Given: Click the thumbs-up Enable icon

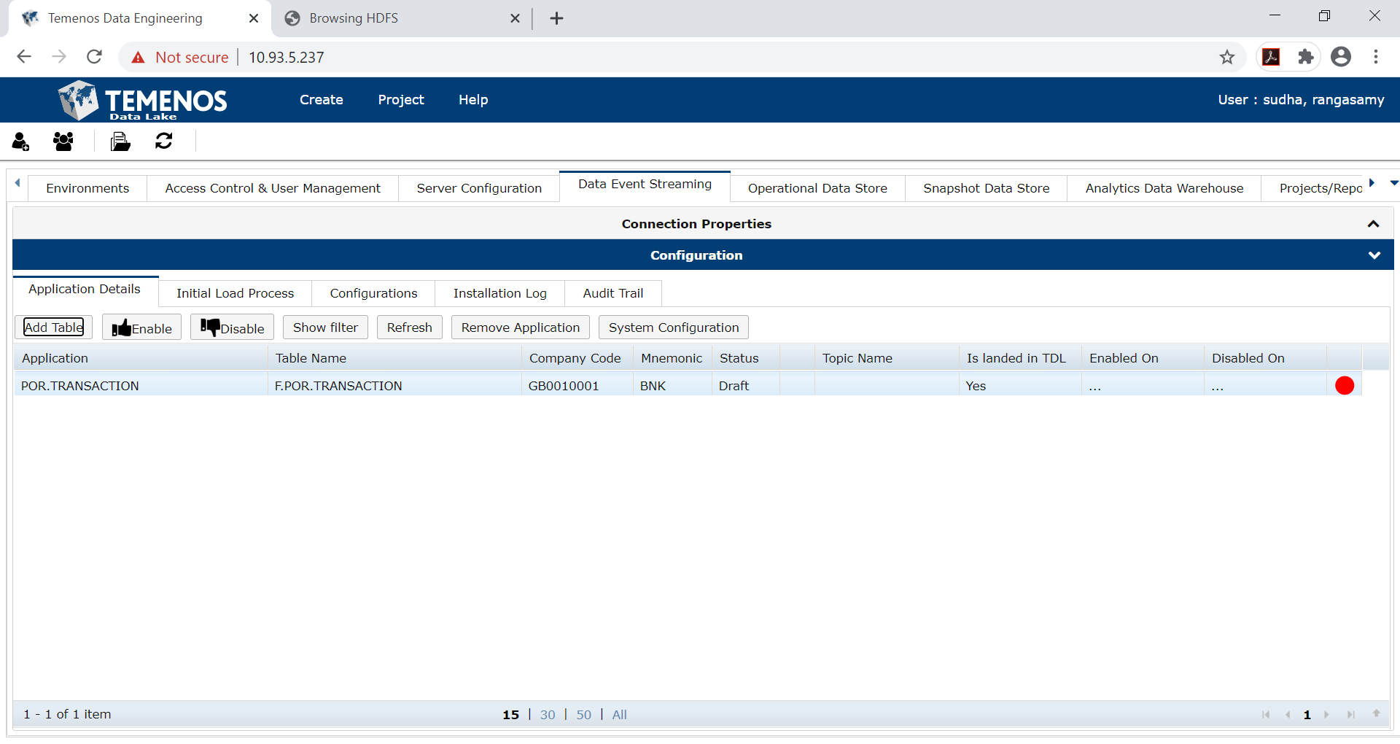Looking at the screenshot, I should click(x=121, y=327).
